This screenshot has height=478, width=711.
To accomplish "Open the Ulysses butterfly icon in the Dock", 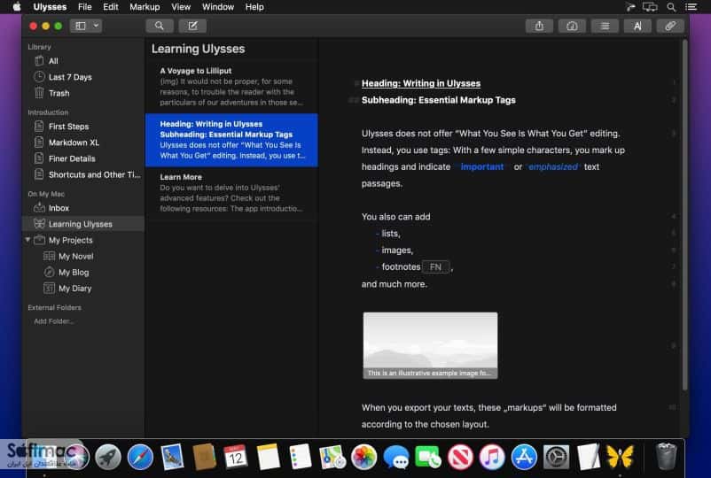I will pos(620,457).
